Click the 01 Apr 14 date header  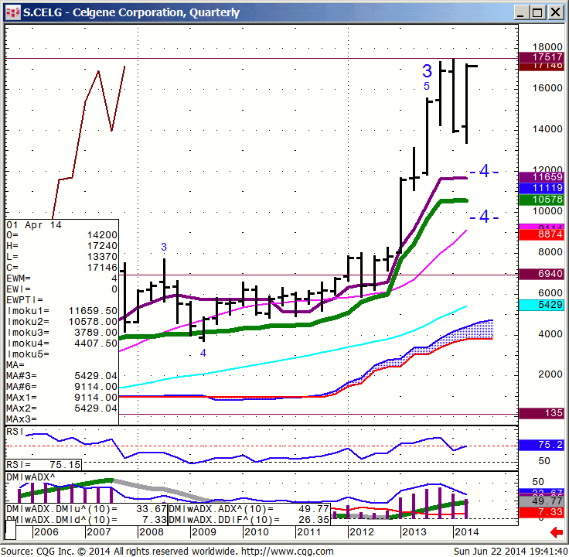34,225
